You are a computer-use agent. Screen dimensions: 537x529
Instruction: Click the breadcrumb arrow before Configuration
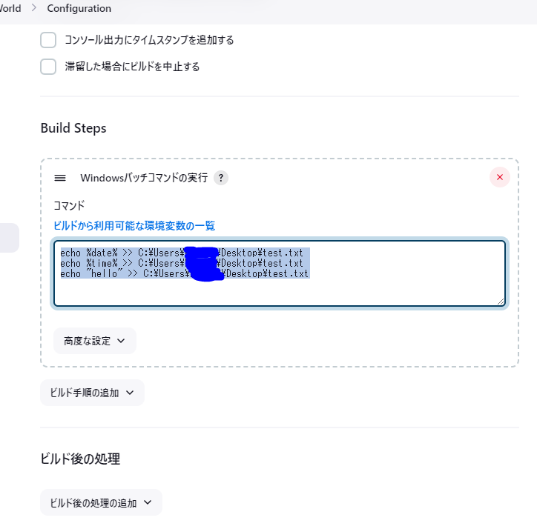(34, 9)
